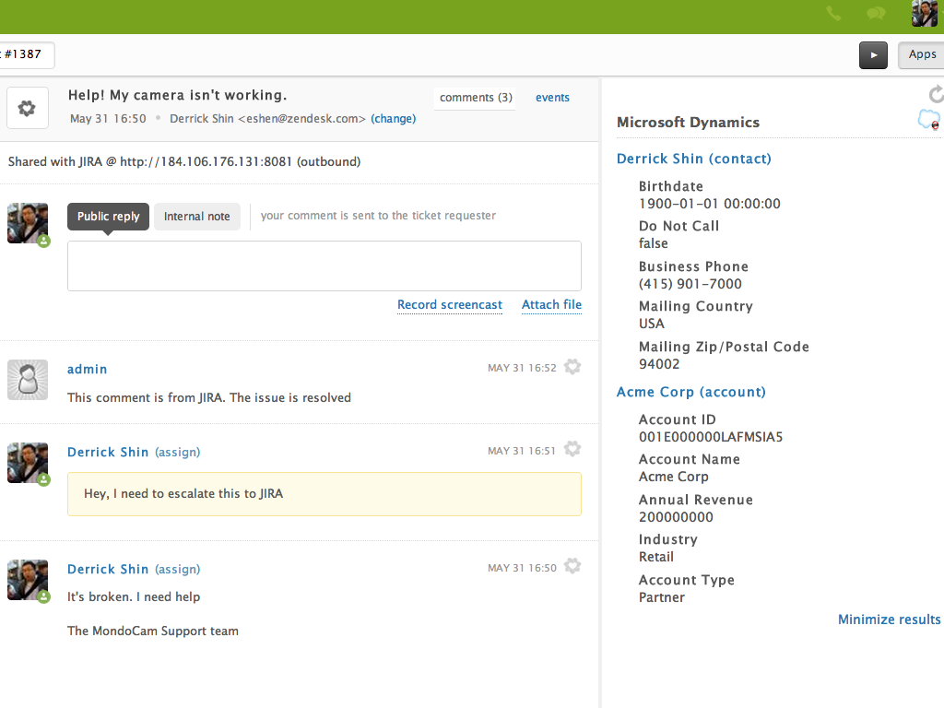
Task: Click the refresh icon above Microsoft Dynamics
Action: coord(936,94)
